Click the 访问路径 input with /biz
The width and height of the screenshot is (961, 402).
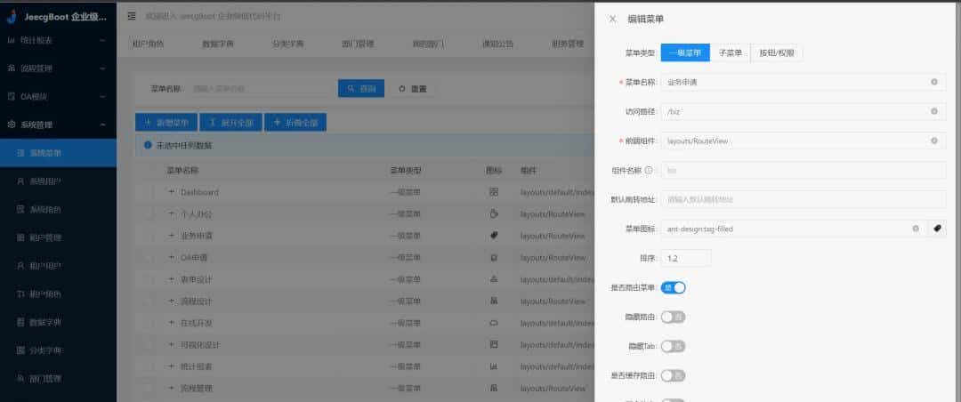pos(804,111)
